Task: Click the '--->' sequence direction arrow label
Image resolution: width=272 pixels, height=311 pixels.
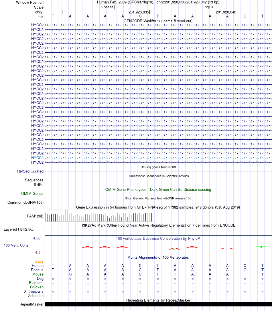Action: pos(40,17)
